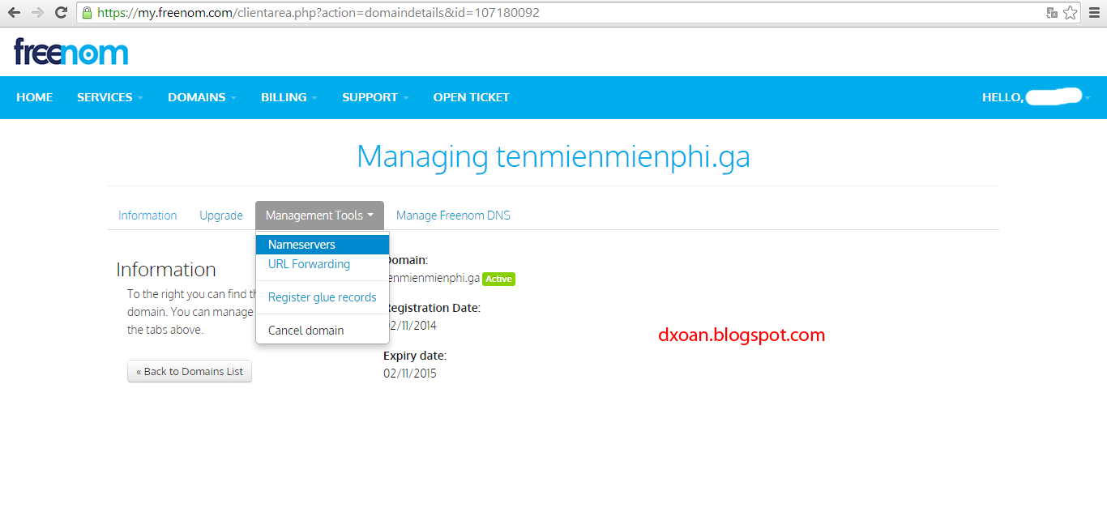Click the Managing tenmienmienphi.ga heading
Image resolution: width=1107 pixels, height=508 pixels.
(x=553, y=156)
